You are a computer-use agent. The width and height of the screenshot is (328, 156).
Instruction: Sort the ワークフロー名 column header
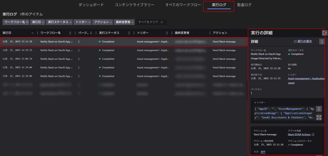(70, 33)
